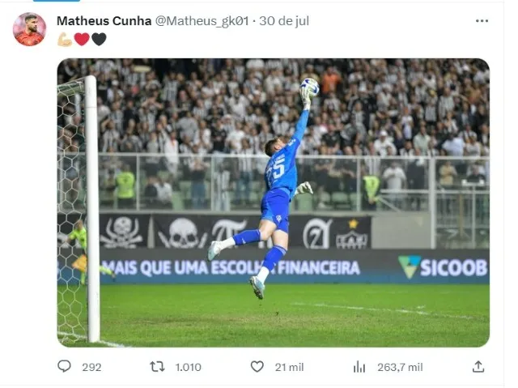Click the 30 de jul timestamp

[x=284, y=21]
